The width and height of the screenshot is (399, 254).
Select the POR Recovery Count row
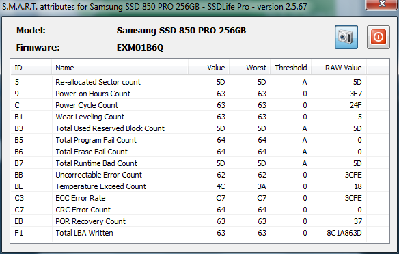tap(199, 221)
